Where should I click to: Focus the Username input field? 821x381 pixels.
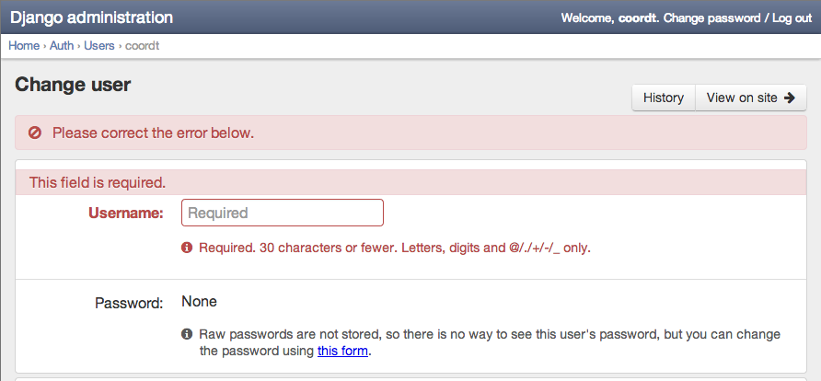(x=283, y=213)
